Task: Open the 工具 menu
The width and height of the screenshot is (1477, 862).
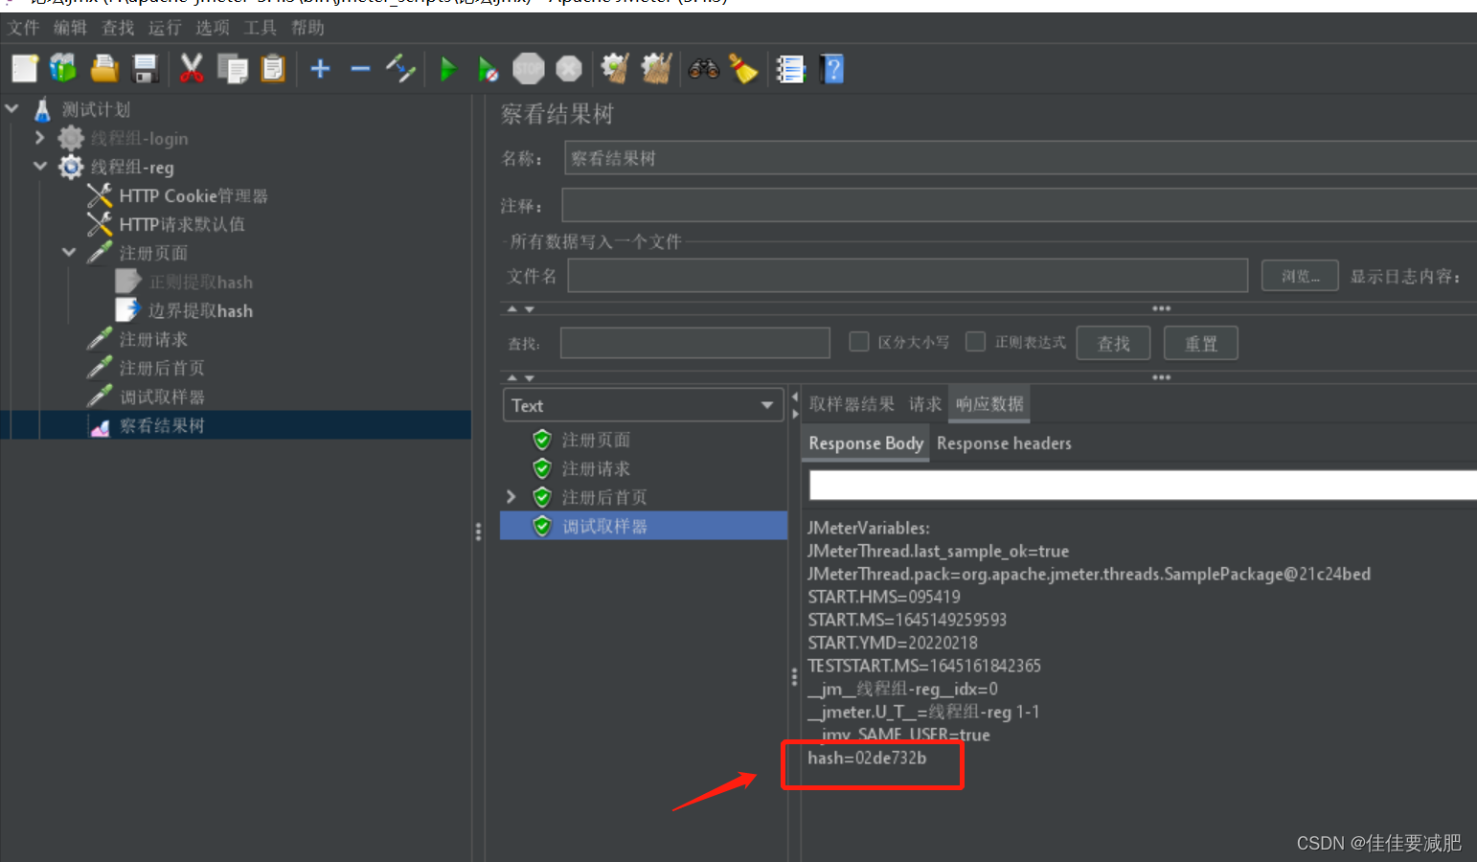Action: (x=260, y=28)
